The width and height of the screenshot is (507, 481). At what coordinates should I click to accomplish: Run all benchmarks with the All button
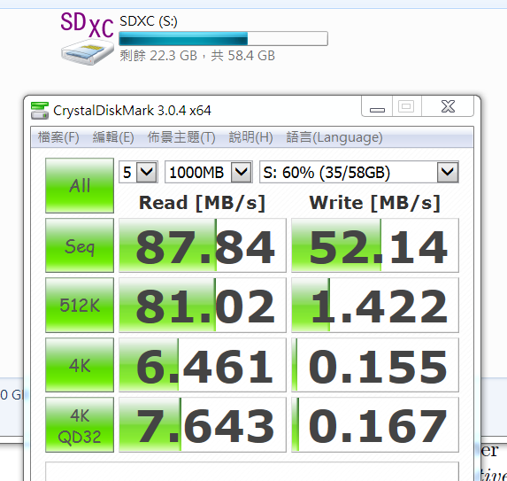pyautogui.click(x=80, y=185)
